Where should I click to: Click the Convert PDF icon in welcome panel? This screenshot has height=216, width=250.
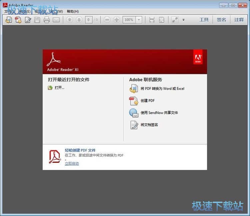coord(134,89)
